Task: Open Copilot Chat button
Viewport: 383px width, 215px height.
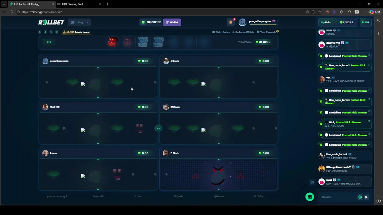Action: (x=375, y=12)
